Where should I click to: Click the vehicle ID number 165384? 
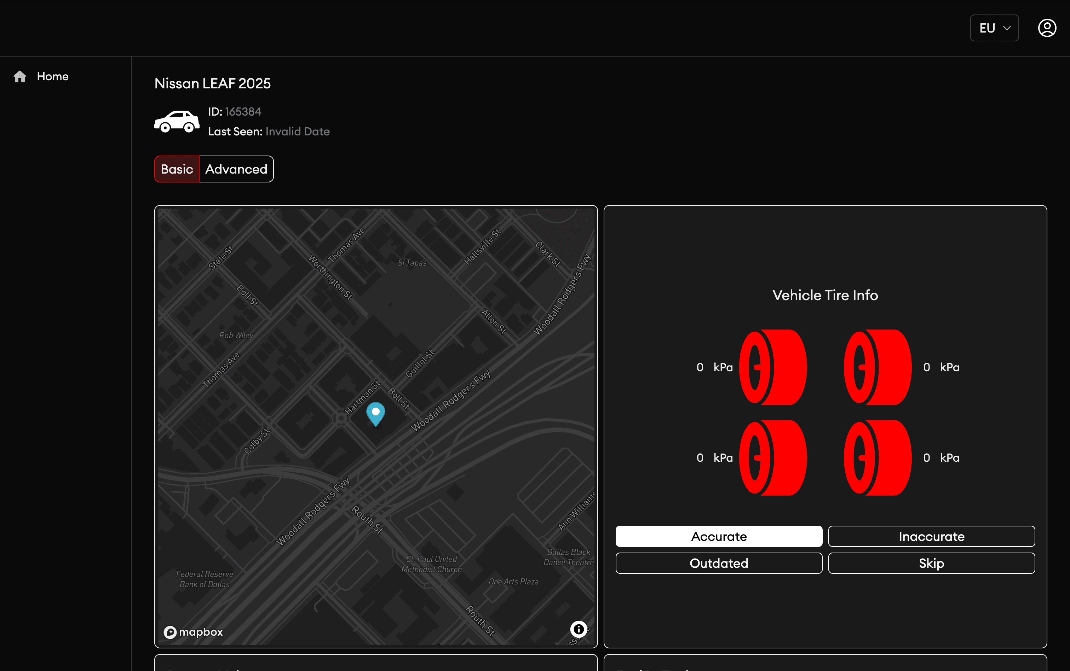click(x=243, y=112)
